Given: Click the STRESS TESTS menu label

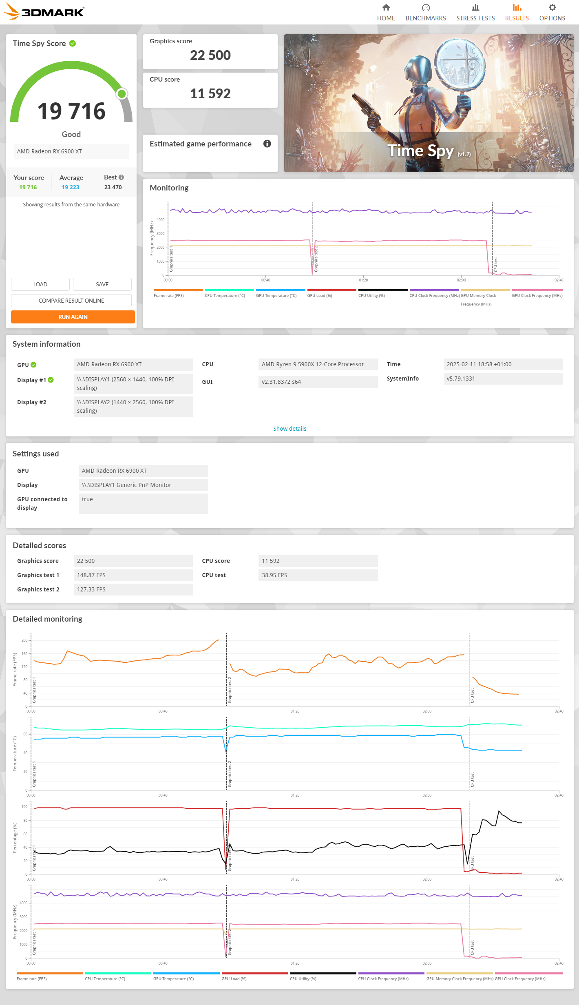Looking at the screenshot, I should point(475,18).
